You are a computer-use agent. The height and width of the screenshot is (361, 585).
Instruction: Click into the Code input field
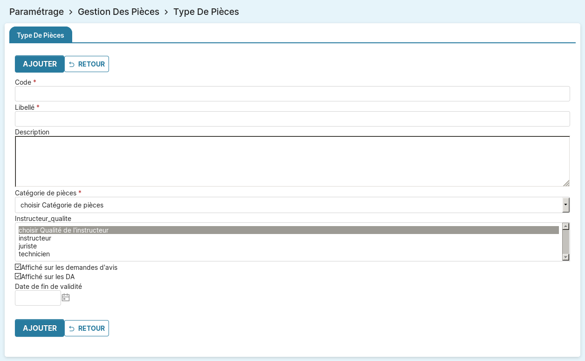point(292,94)
